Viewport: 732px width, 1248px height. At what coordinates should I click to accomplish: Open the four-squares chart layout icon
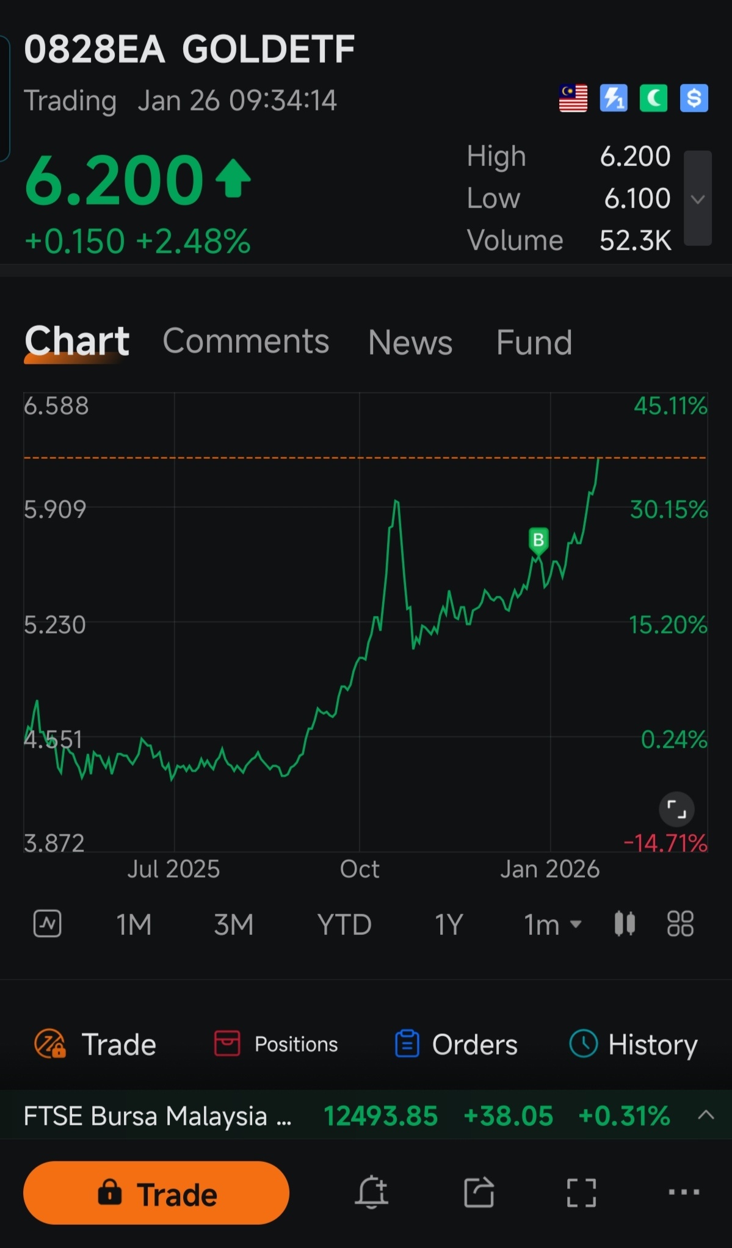pyautogui.click(x=680, y=923)
